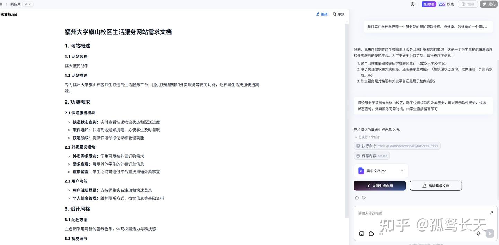Screen dimensions: 499x245
Task: Click the 立即生成应用 generate button
Action: (x=380, y=186)
